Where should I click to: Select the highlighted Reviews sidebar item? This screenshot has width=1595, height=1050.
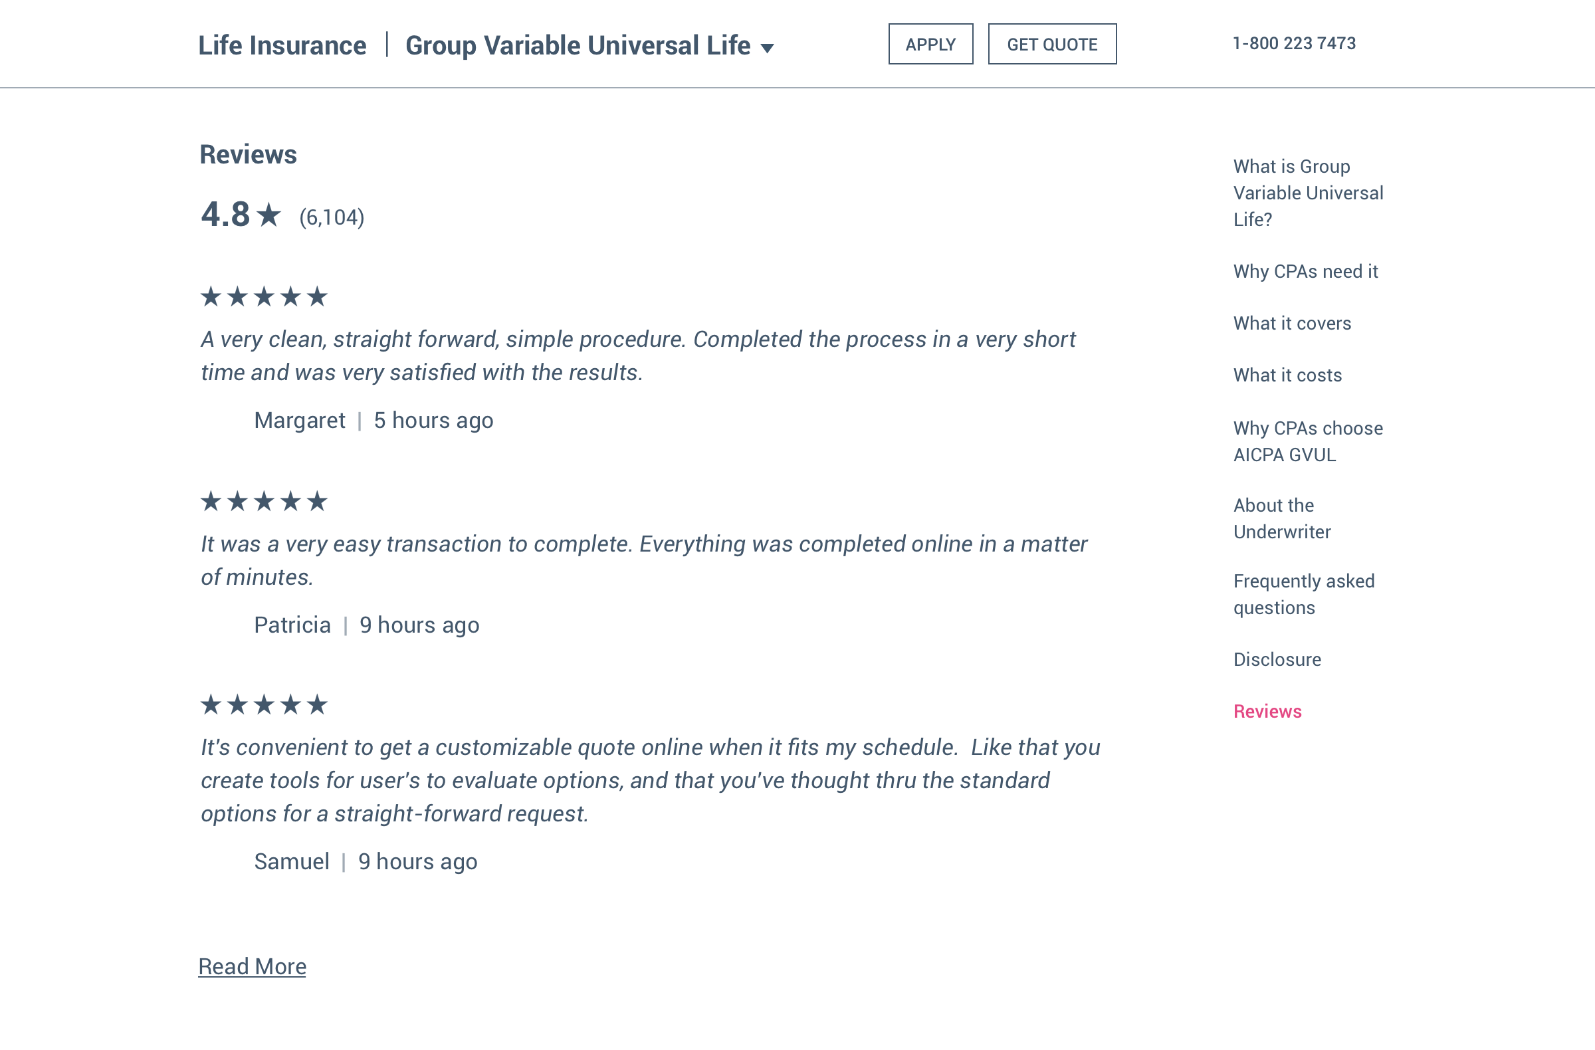(x=1267, y=712)
